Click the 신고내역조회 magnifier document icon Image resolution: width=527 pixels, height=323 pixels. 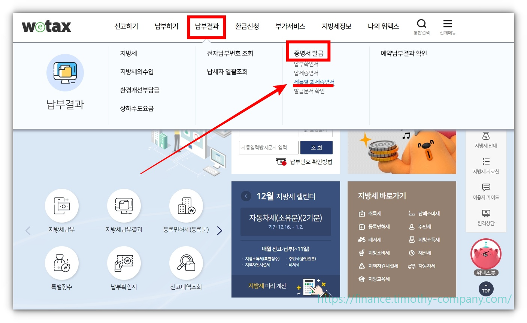[186, 262]
